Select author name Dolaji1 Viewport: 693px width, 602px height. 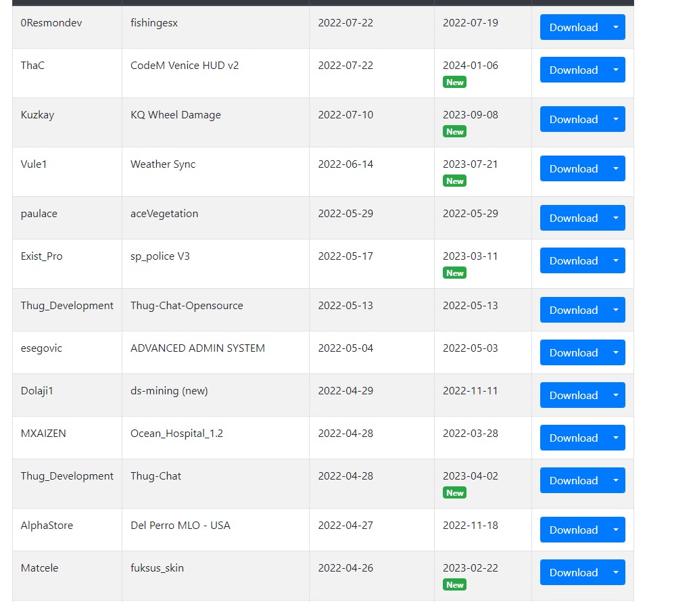tap(37, 391)
